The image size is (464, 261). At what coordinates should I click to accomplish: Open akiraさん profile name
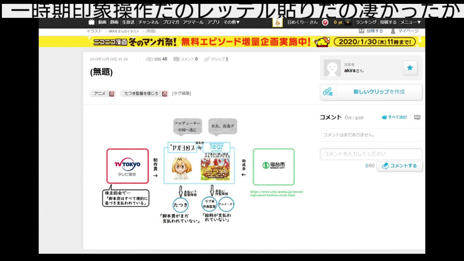pos(354,71)
